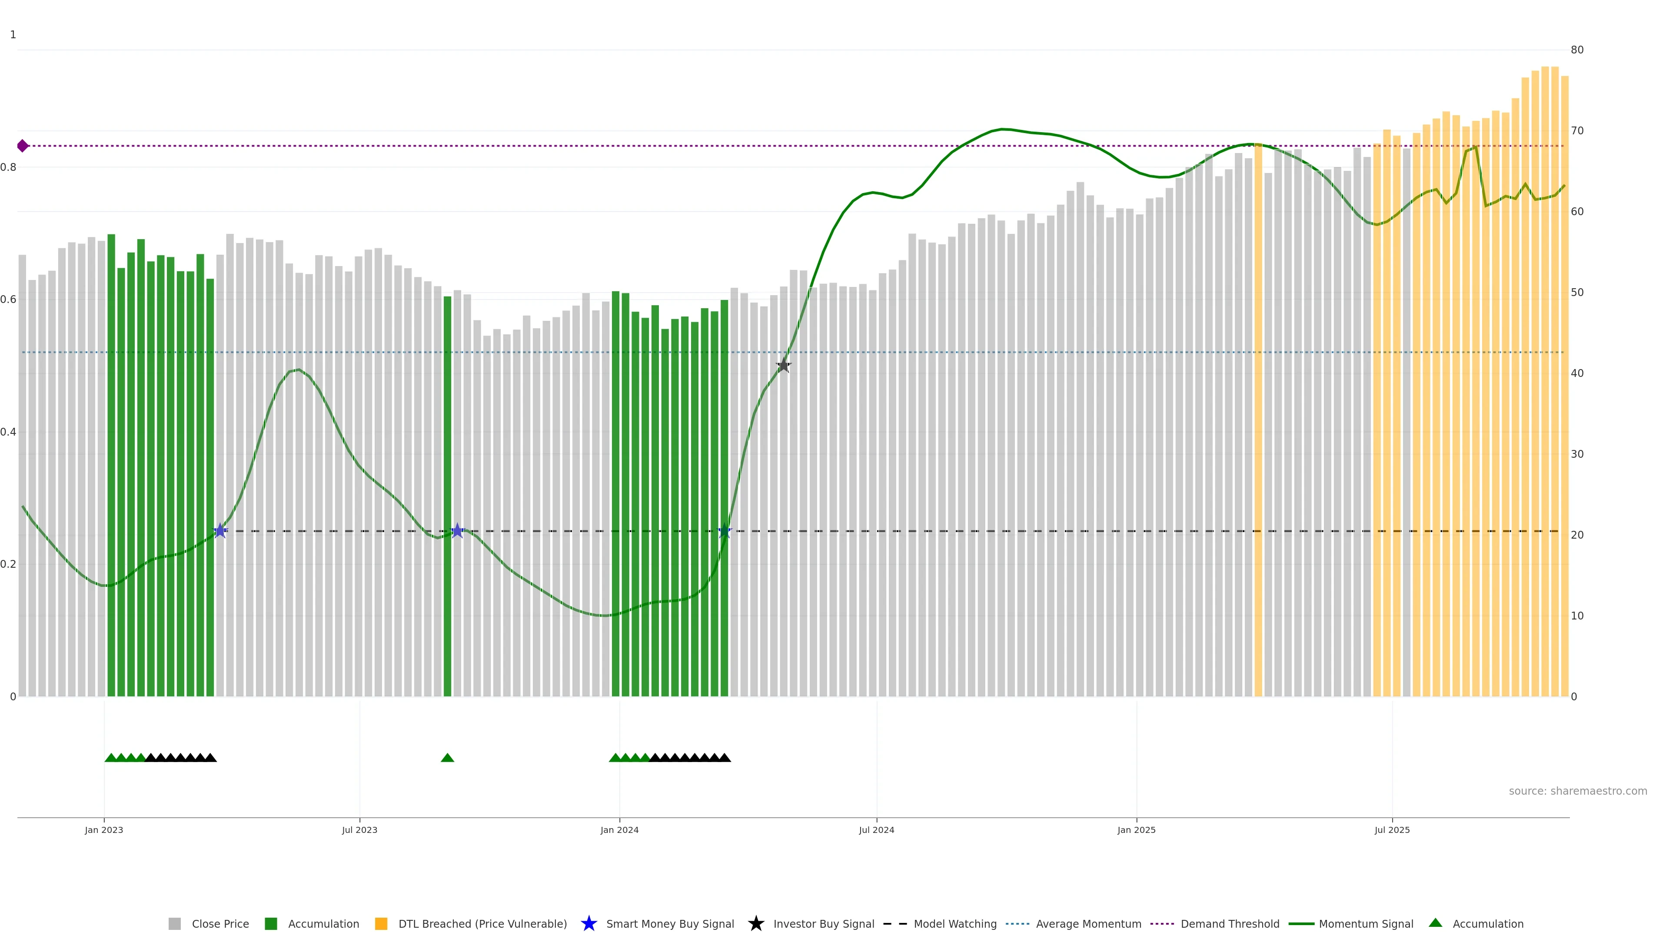This screenshot has width=1669, height=939.
Task: Click the blue star icon in legend
Action: point(588,923)
